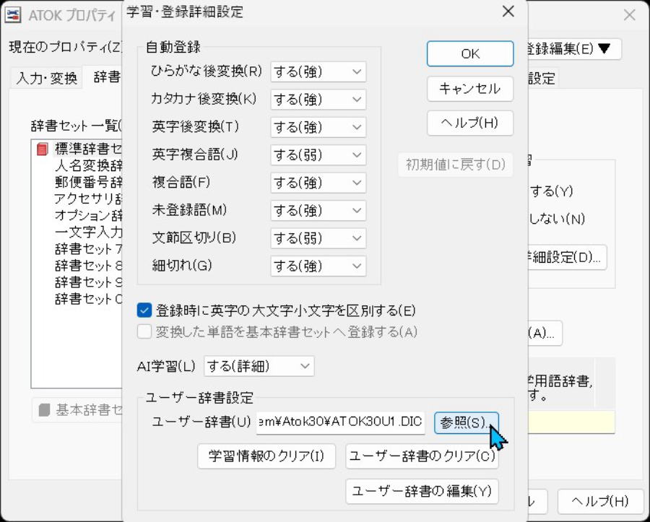Open the カタカナ後変換(K) dropdown

coord(318,100)
